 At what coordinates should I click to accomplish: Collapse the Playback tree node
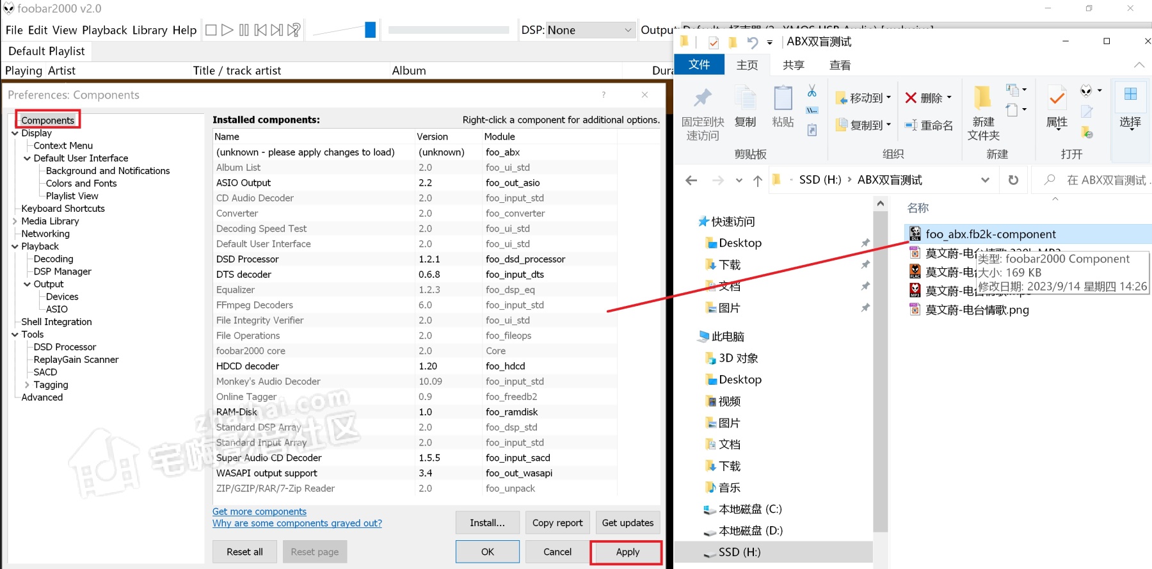coord(15,246)
